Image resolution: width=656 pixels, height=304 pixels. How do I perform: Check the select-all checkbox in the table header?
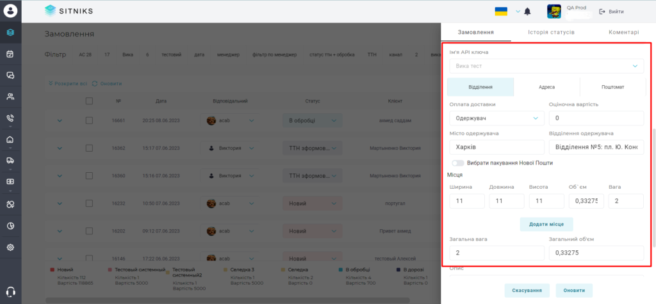click(x=89, y=100)
